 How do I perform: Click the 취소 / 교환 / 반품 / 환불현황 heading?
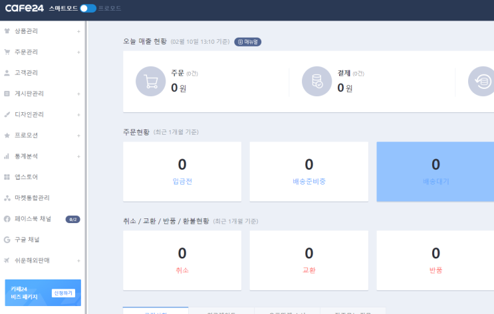pos(166,221)
